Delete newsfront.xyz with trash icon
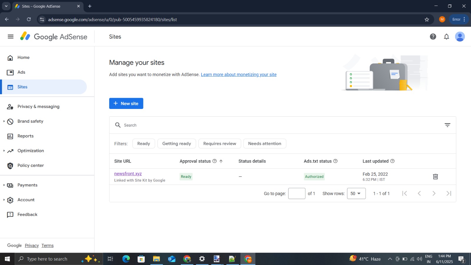Screen dimensions: 471x265 435,177
